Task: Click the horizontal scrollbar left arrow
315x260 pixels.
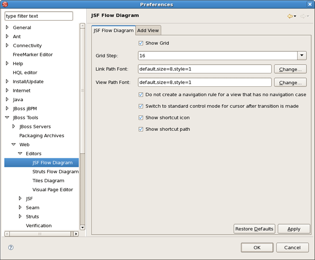Action: click(x=7, y=234)
